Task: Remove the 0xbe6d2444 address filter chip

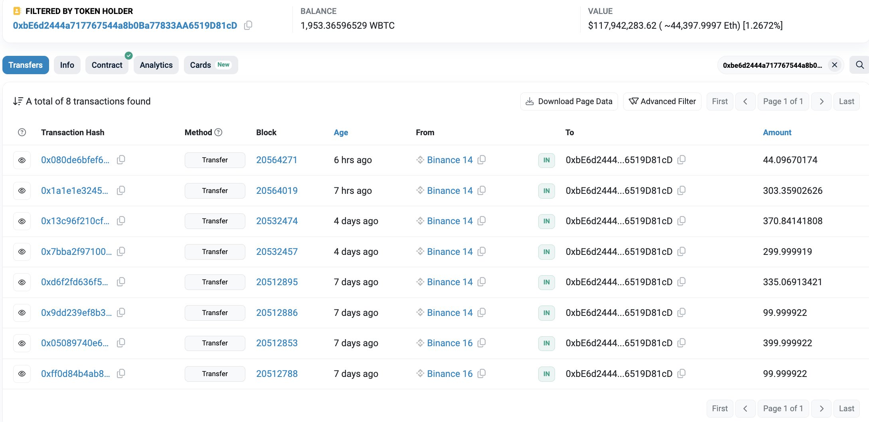Action: point(834,65)
